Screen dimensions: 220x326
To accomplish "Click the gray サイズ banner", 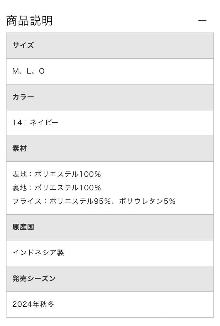I will 110,45.
